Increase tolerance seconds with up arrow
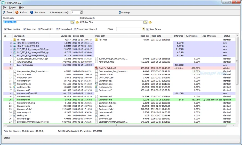This screenshot has height=145, width=242. pos(81,12)
